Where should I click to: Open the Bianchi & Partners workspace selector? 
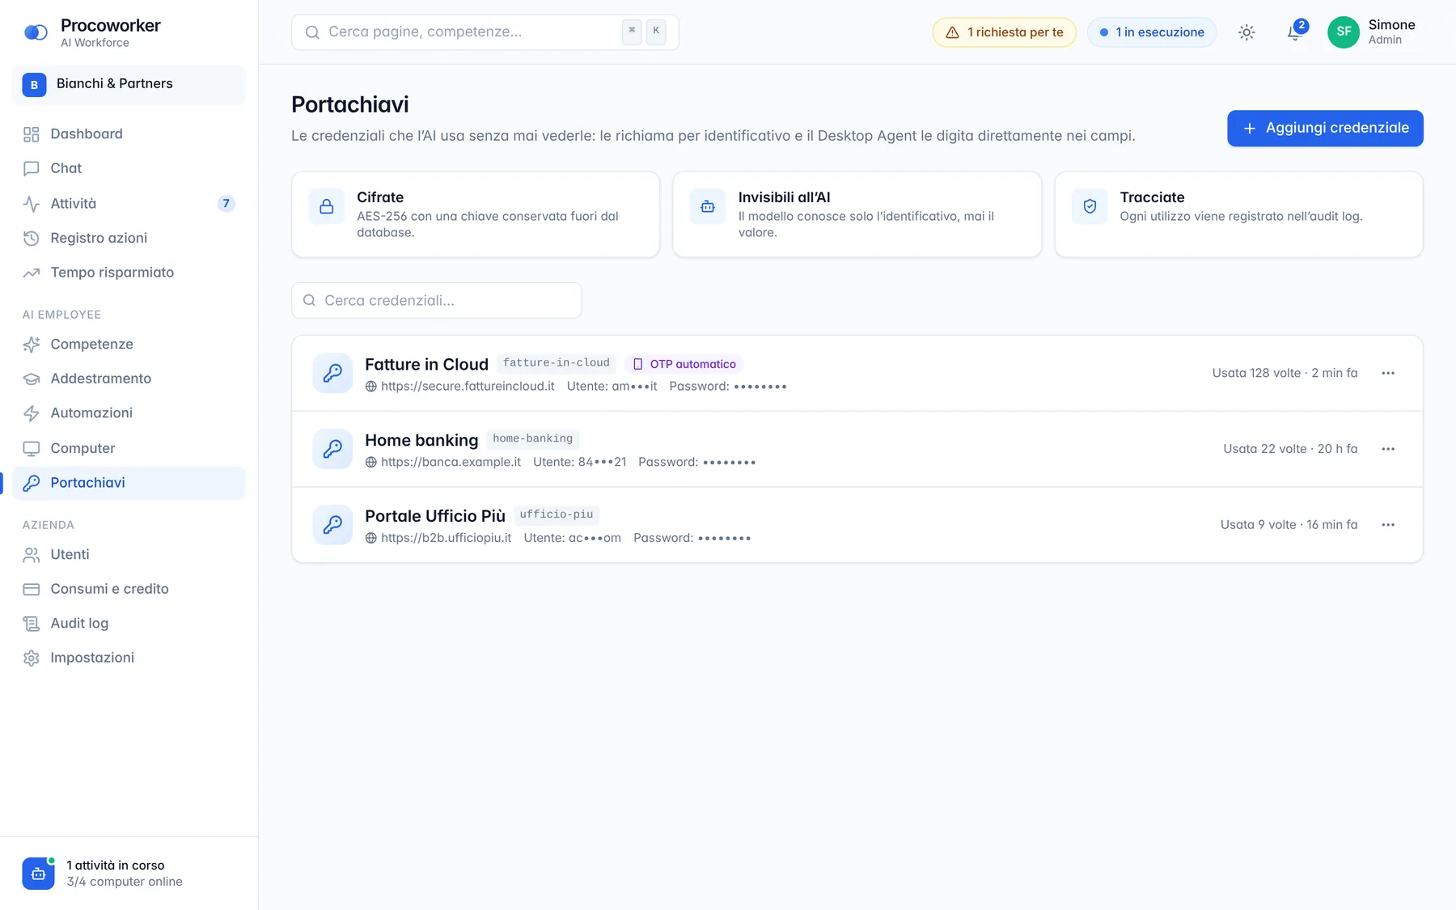click(x=129, y=84)
